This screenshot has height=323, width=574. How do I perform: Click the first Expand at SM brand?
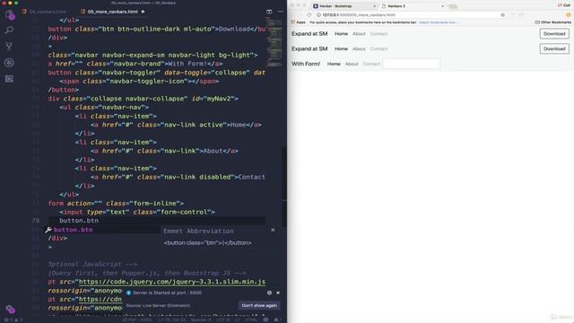coord(309,34)
